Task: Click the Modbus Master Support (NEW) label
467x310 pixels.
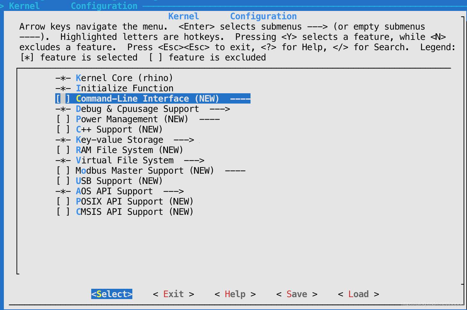Action: [x=145, y=171]
